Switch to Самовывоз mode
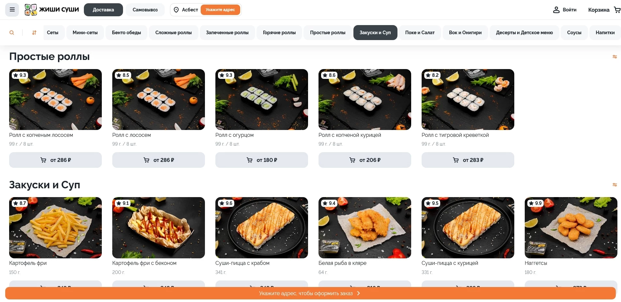Viewport: 621px width, 302px height. pos(145,10)
